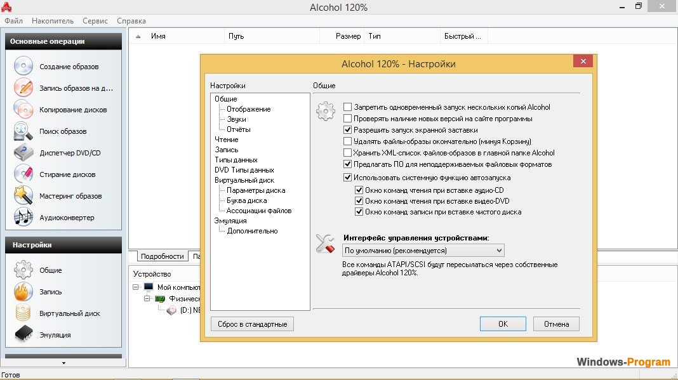This screenshot has height=380, width=678.
Task: Select Звуки in settings tree
Action: (x=237, y=119)
